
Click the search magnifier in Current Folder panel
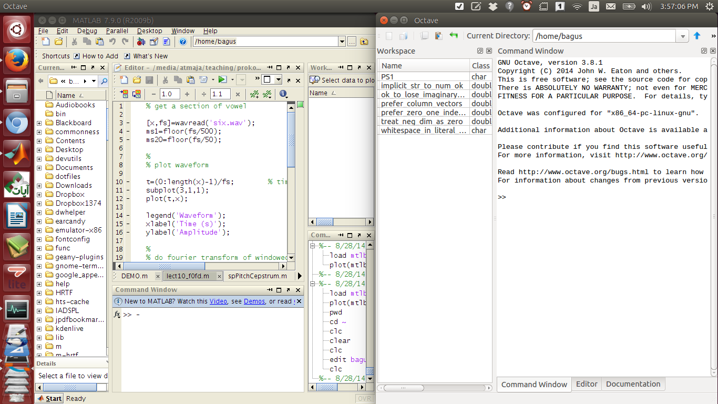click(104, 81)
